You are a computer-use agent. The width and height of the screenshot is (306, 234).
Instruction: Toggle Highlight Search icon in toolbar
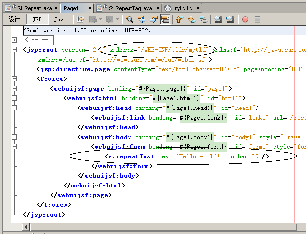pos(165,19)
